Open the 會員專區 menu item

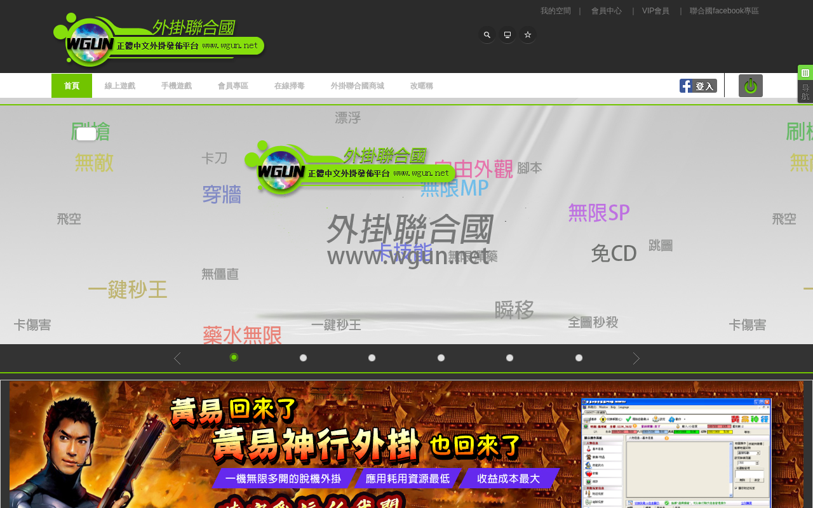(233, 86)
